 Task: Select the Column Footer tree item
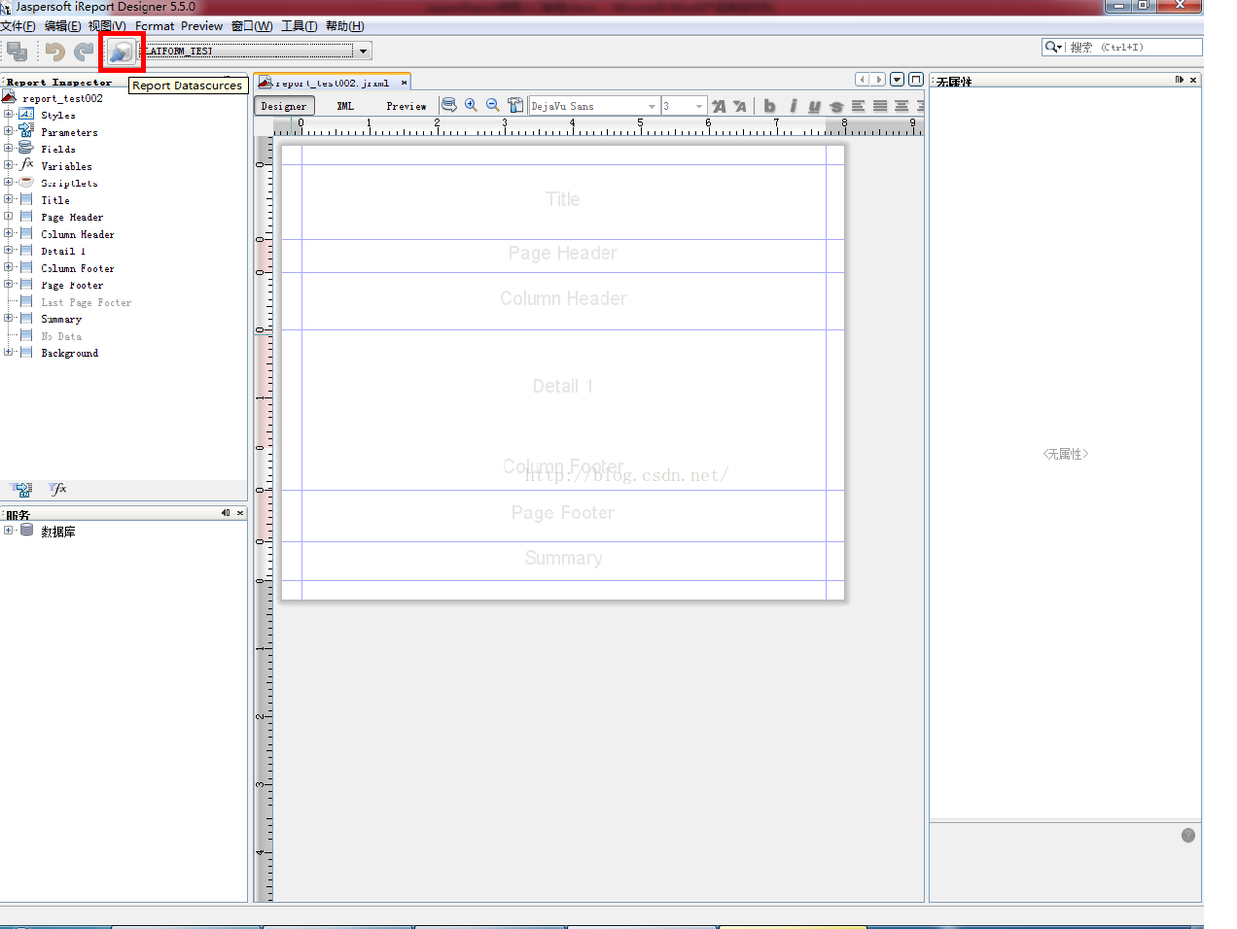78,268
